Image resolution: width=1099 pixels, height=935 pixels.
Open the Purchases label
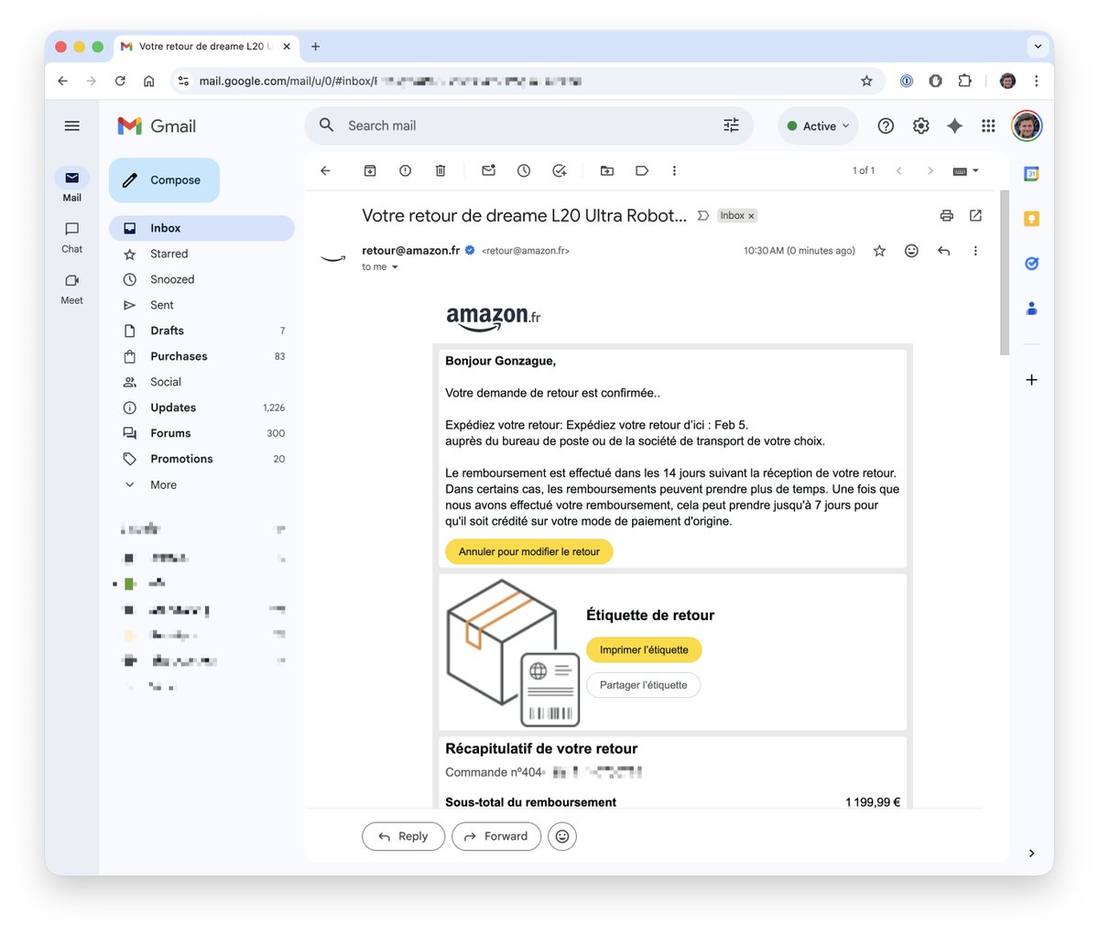tap(201, 356)
